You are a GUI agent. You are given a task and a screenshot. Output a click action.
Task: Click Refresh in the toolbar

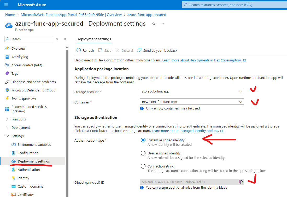pyautogui.click(x=85, y=50)
